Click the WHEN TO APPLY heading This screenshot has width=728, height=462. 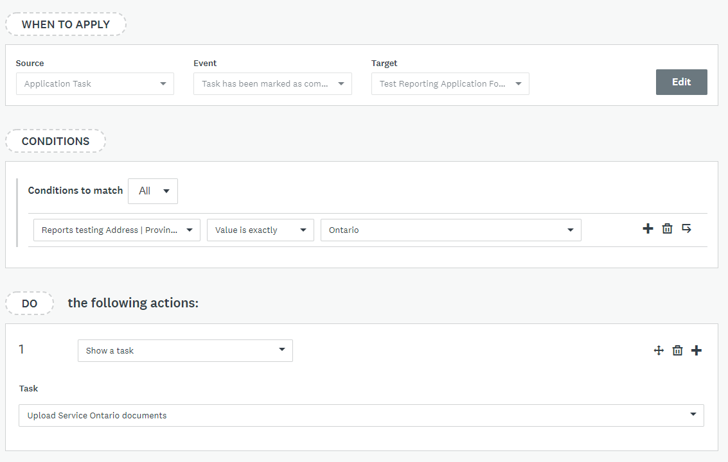66,24
